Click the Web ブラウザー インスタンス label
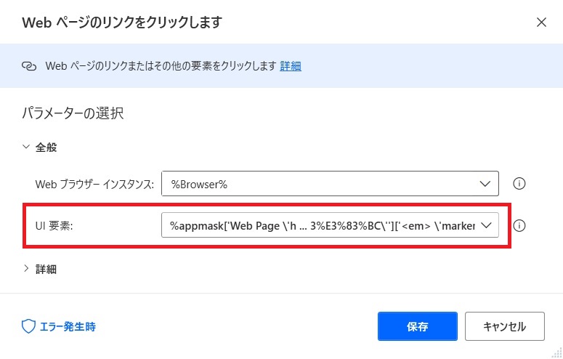This screenshot has height=359, width=563. 94,185
